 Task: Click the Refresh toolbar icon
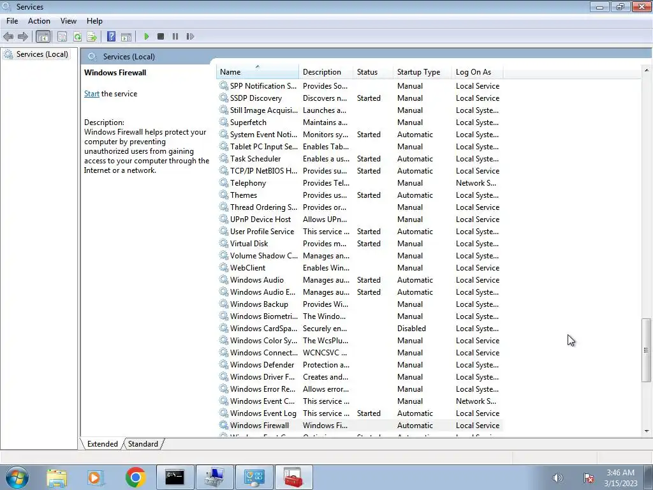point(77,36)
